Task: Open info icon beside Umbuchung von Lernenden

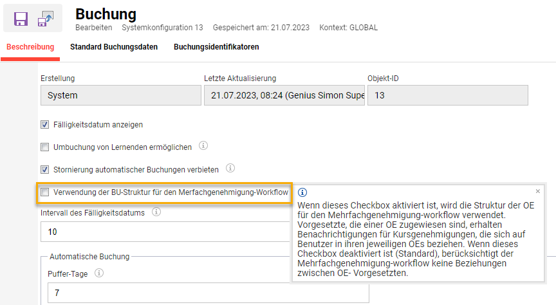Action: [203, 146]
